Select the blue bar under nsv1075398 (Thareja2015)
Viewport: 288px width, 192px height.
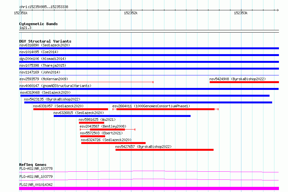(149, 69)
